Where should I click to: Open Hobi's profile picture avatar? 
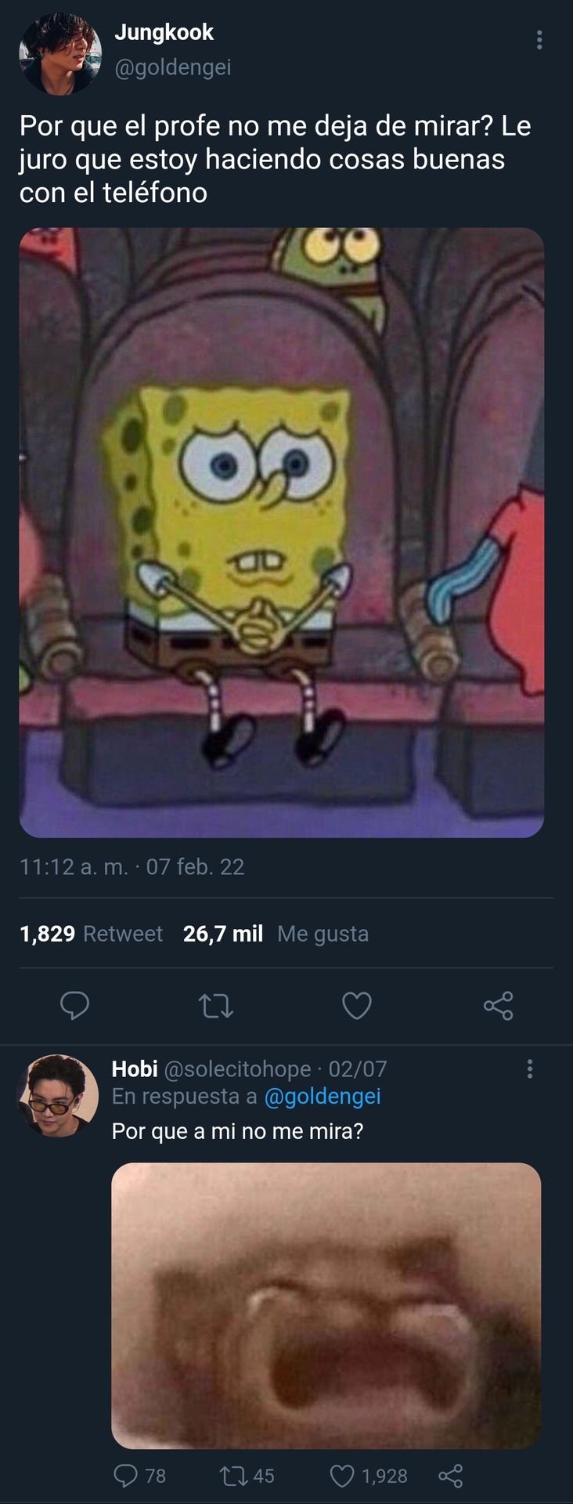click(x=58, y=1095)
